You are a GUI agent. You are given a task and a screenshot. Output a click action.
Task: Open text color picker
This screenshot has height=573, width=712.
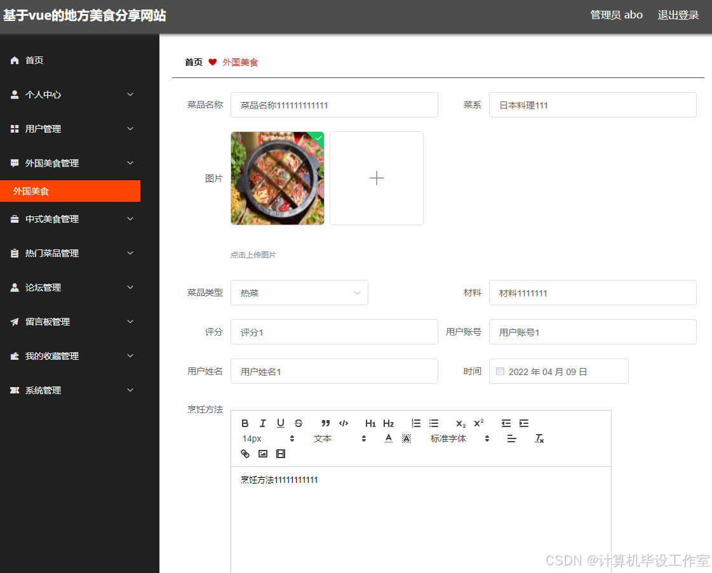point(389,438)
